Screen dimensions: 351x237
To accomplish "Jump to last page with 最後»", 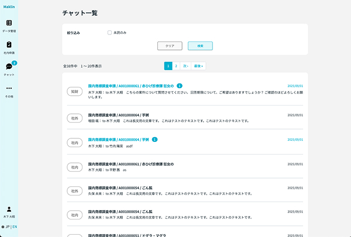I will point(198,66).
